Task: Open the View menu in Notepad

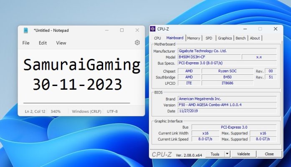Action: (x=61, y=43)
